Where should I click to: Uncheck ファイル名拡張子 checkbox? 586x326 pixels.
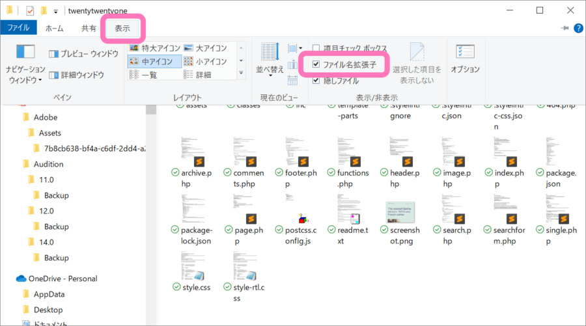coord(316,64)
